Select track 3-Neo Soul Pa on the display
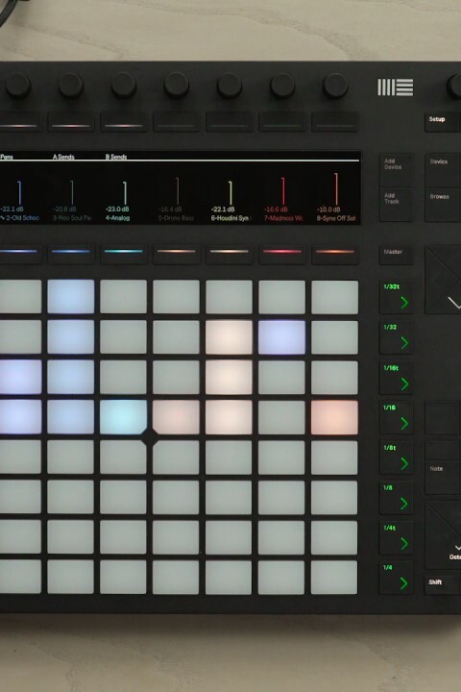The image size is (461, 692). [72, 218]
